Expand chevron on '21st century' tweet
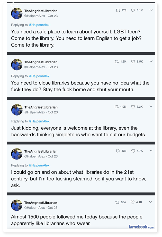Image resolution: width=162 pixels, height=237 pixels. click(x=151, y=151)
